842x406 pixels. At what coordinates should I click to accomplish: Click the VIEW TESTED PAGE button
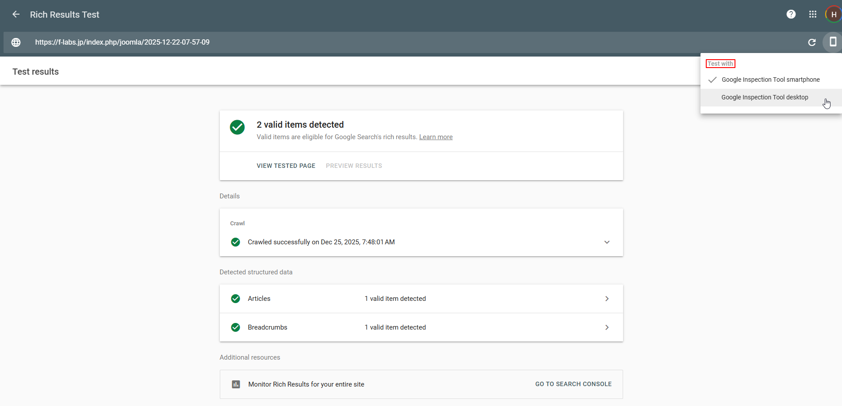286,166
